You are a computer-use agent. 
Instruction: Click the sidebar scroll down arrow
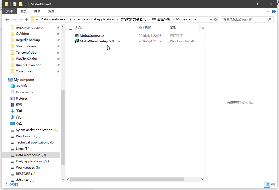(62, 180)
